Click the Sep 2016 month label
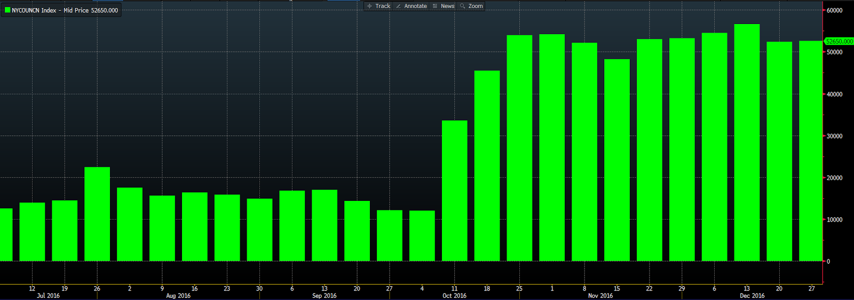The height and width of the screenshot is (300, 854). [x=325, y=296]
